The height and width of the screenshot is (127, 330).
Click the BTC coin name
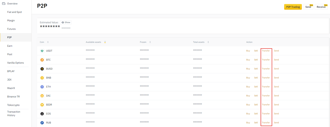pos(48,60)
